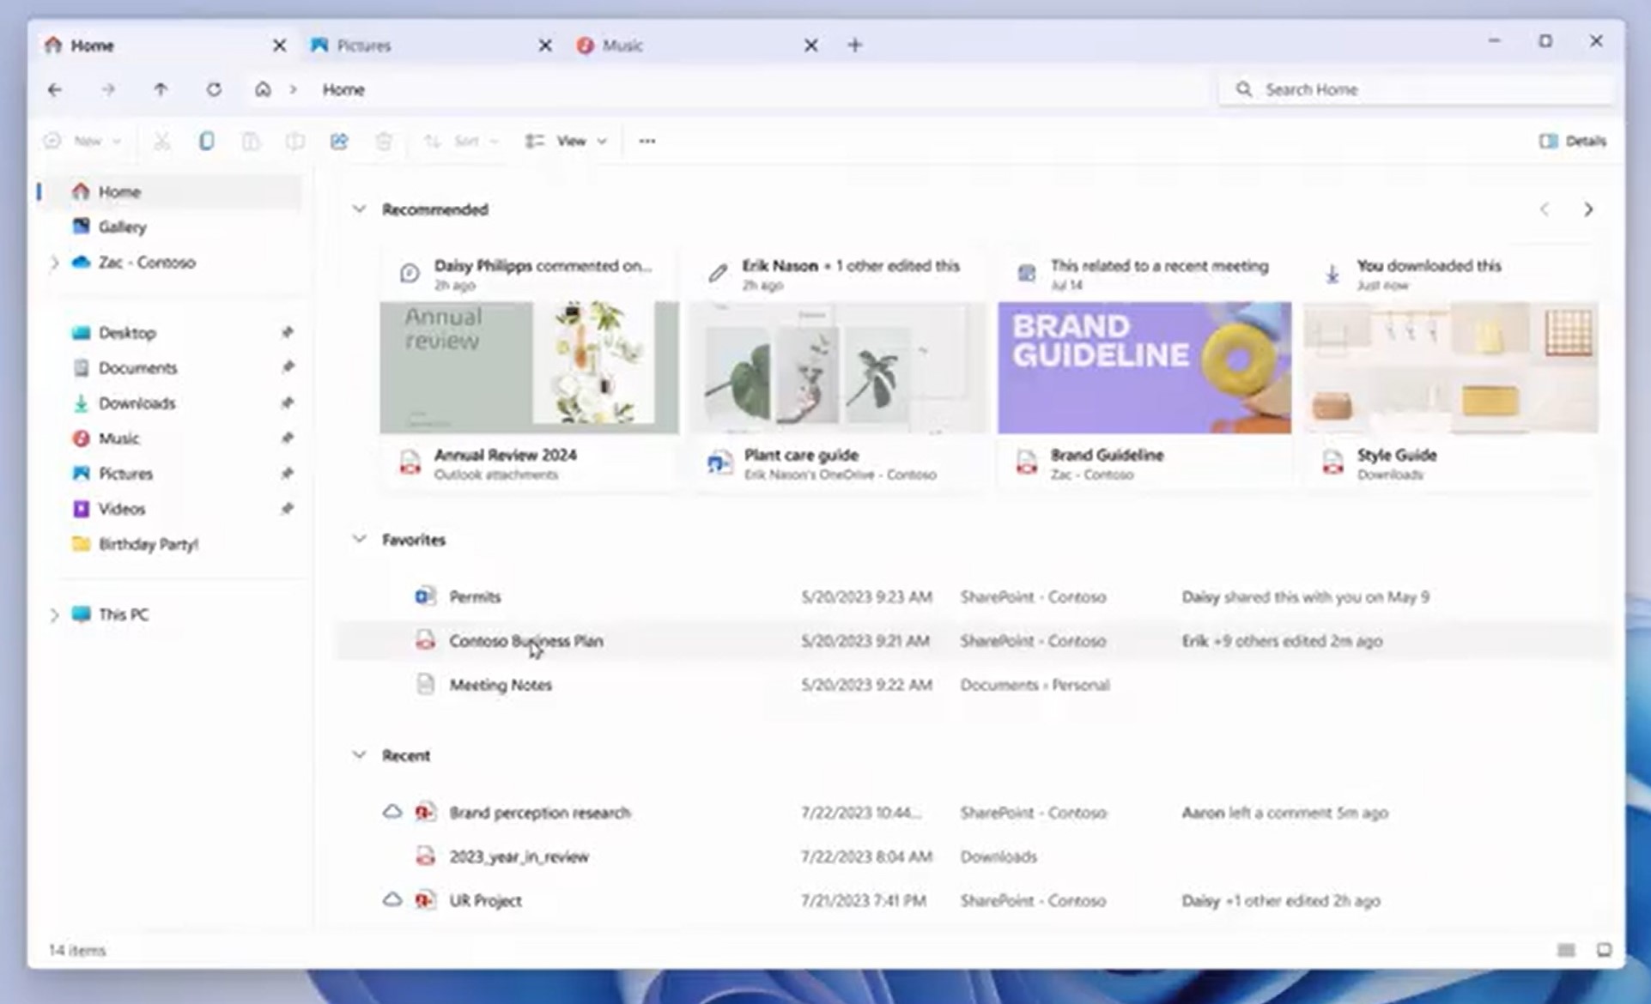
Task: Click the pin icon beside Documents
Action: tap(288, 367)
